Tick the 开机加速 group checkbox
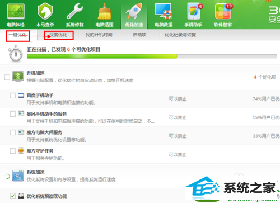This screenshot has height=203, width=280. (7, 77)
